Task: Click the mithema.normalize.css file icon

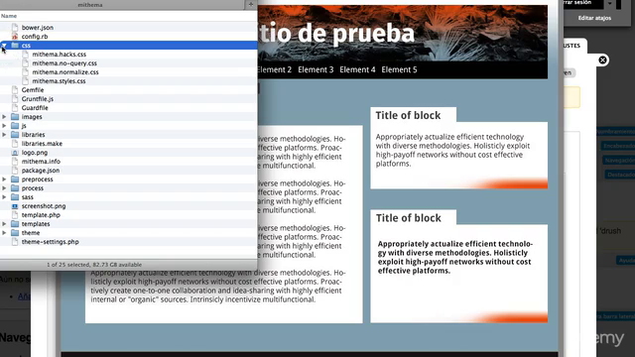Action: (x=26, y=72)
